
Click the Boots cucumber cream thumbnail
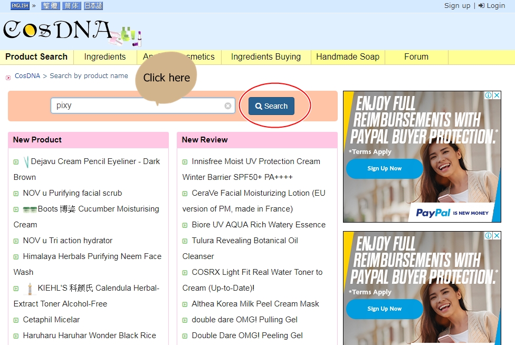tap(30, 209)
